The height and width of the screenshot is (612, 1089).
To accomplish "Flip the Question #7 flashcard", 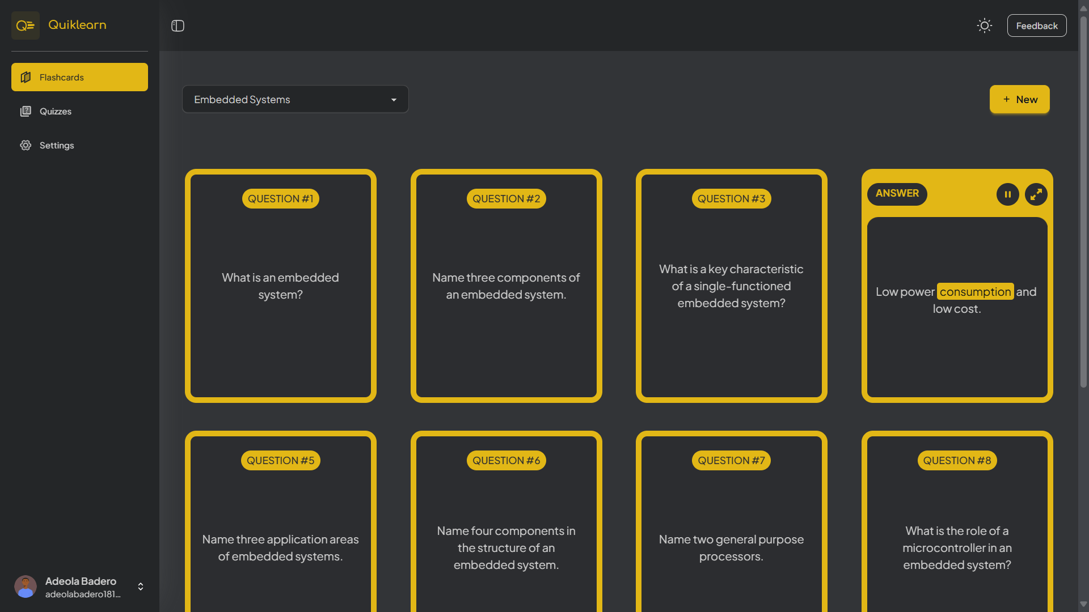I will pyautogui.click(x=731, y=521).
